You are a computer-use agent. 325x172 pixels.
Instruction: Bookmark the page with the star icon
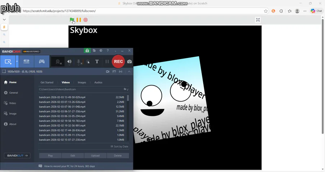pyautogui.click(x=266, y=11)
